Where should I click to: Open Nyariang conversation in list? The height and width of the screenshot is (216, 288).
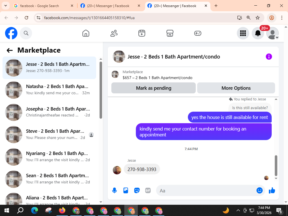tap(49, 157)
